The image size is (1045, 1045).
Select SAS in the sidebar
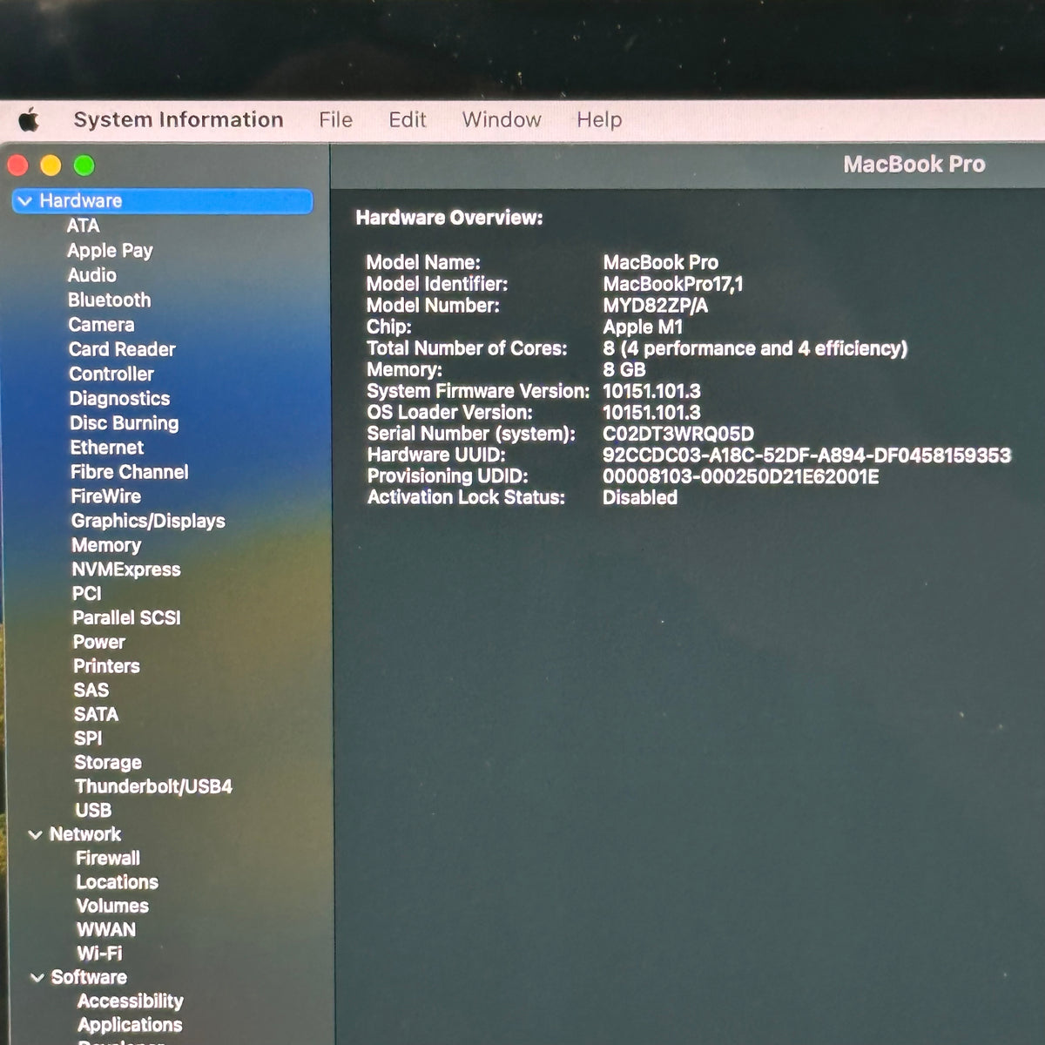(91, 690)
